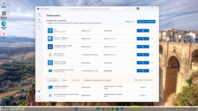Image resolution: width=198 pixels, height=111 pixels.
Task: Stop the Photos app update
Action: pyautogui.click(x=143, y=47)
